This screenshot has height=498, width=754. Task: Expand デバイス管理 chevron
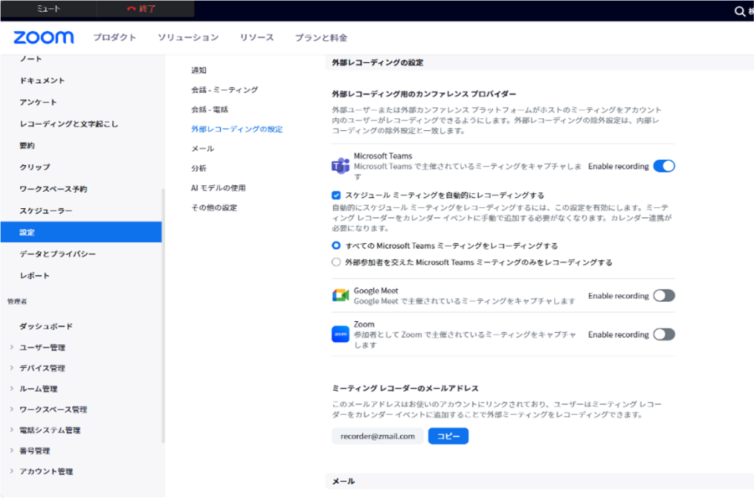click(12, 368)
